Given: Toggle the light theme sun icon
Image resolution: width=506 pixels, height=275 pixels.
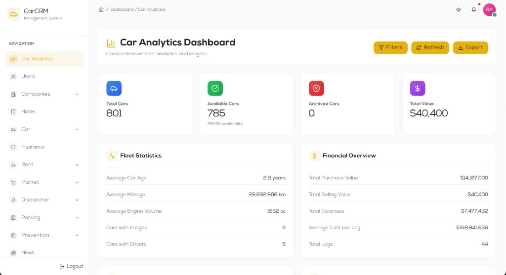Looking at the screenshot, I should tap(459, 10).
